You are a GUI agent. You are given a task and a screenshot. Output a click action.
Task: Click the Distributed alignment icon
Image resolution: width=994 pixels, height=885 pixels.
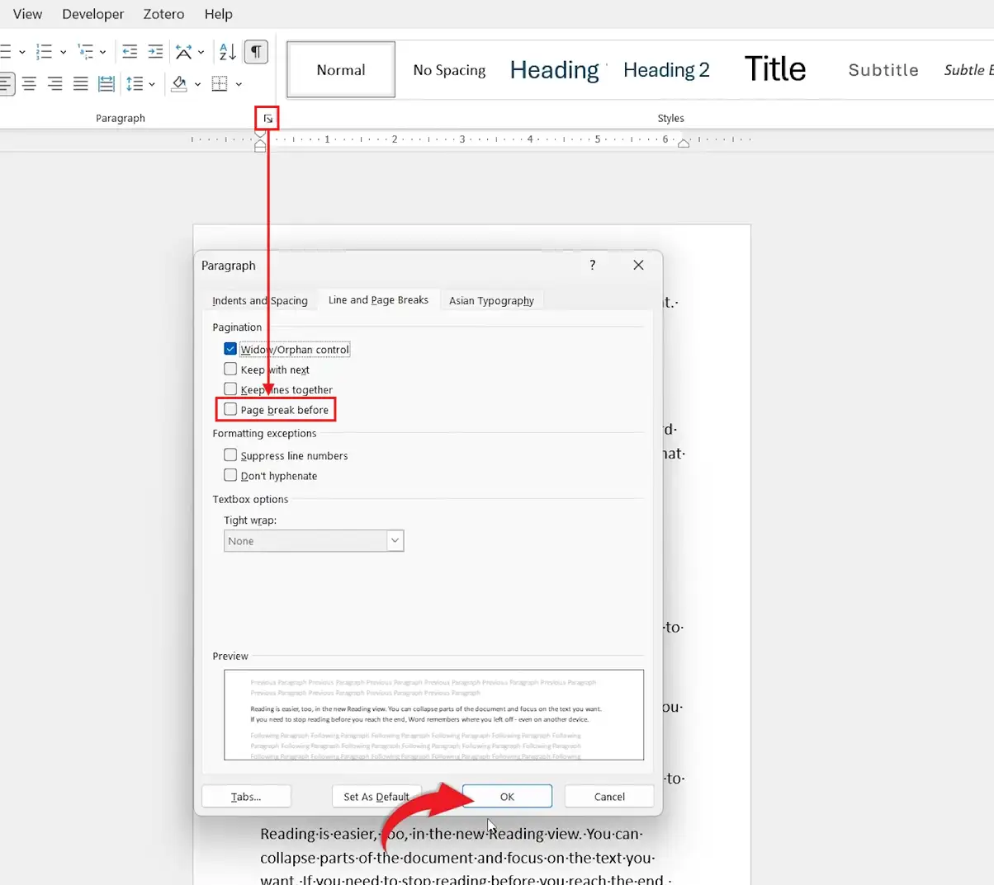click(106, 83)
